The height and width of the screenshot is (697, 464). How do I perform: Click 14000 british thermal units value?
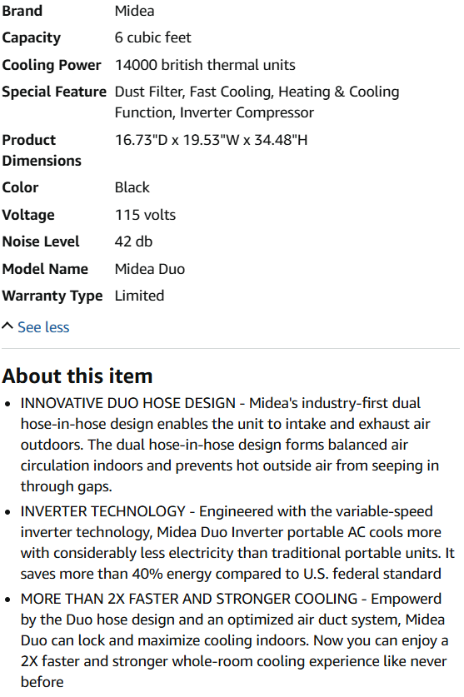click(x=205, y=65)
